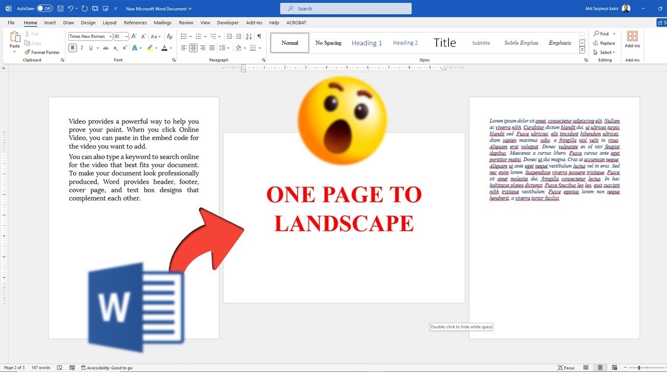Apply strikethrough formatting
This screenshot has width=667, height=375.
tap(106, 48)
